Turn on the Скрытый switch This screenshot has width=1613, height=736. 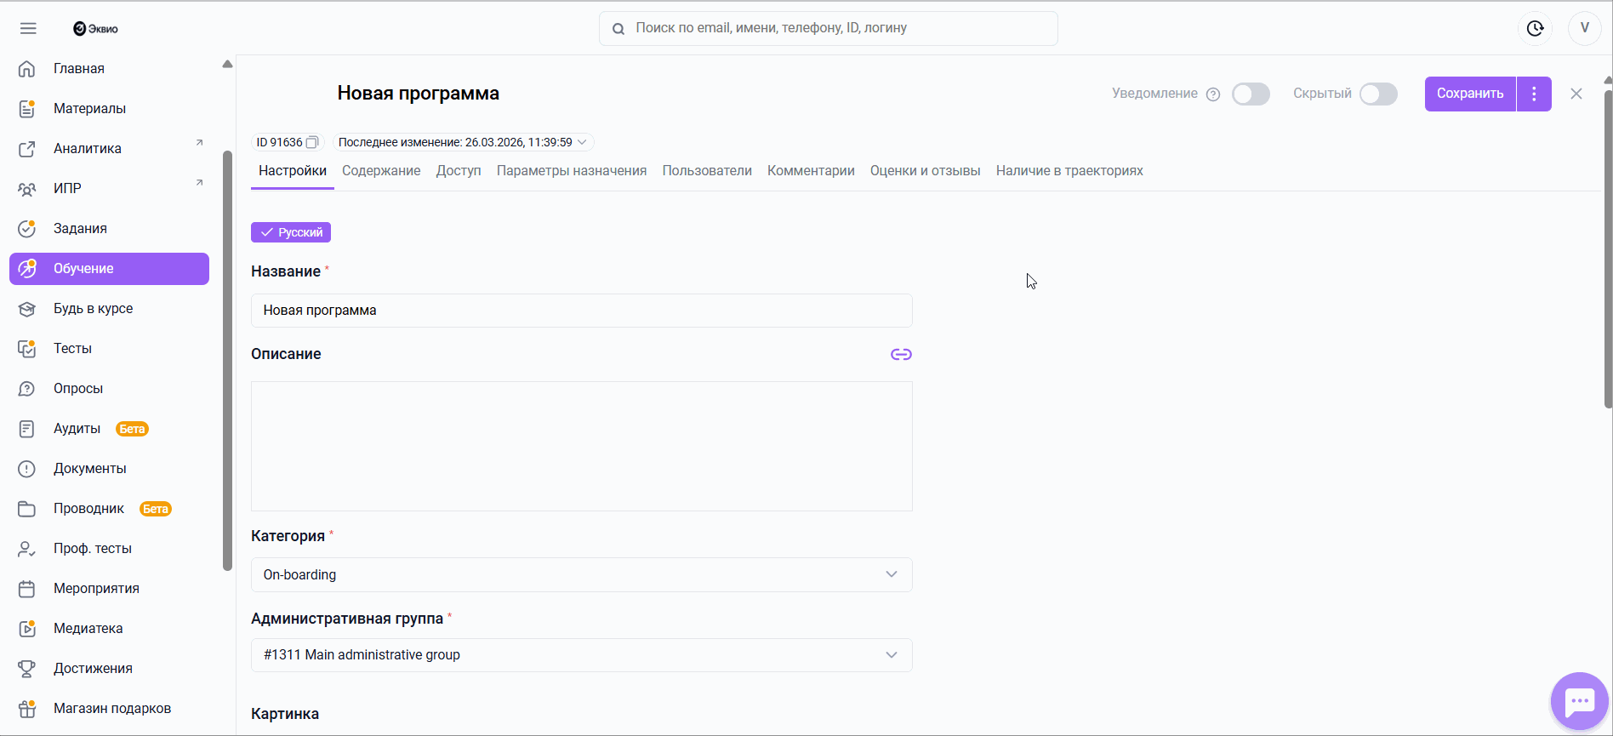(1378, 94)
